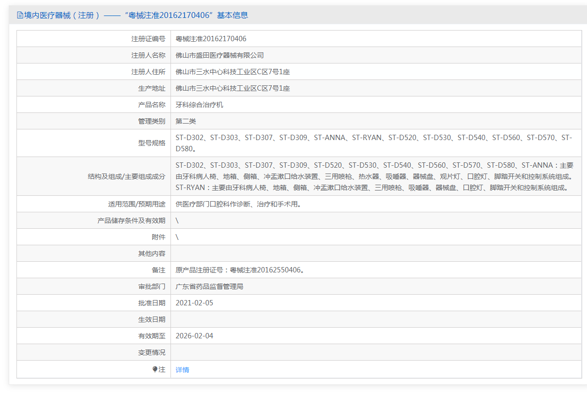Image resolution: width=587 pixels, height=396 pixels.
Task: Click the 生产地址 label
Action: (x=152, y=88)
